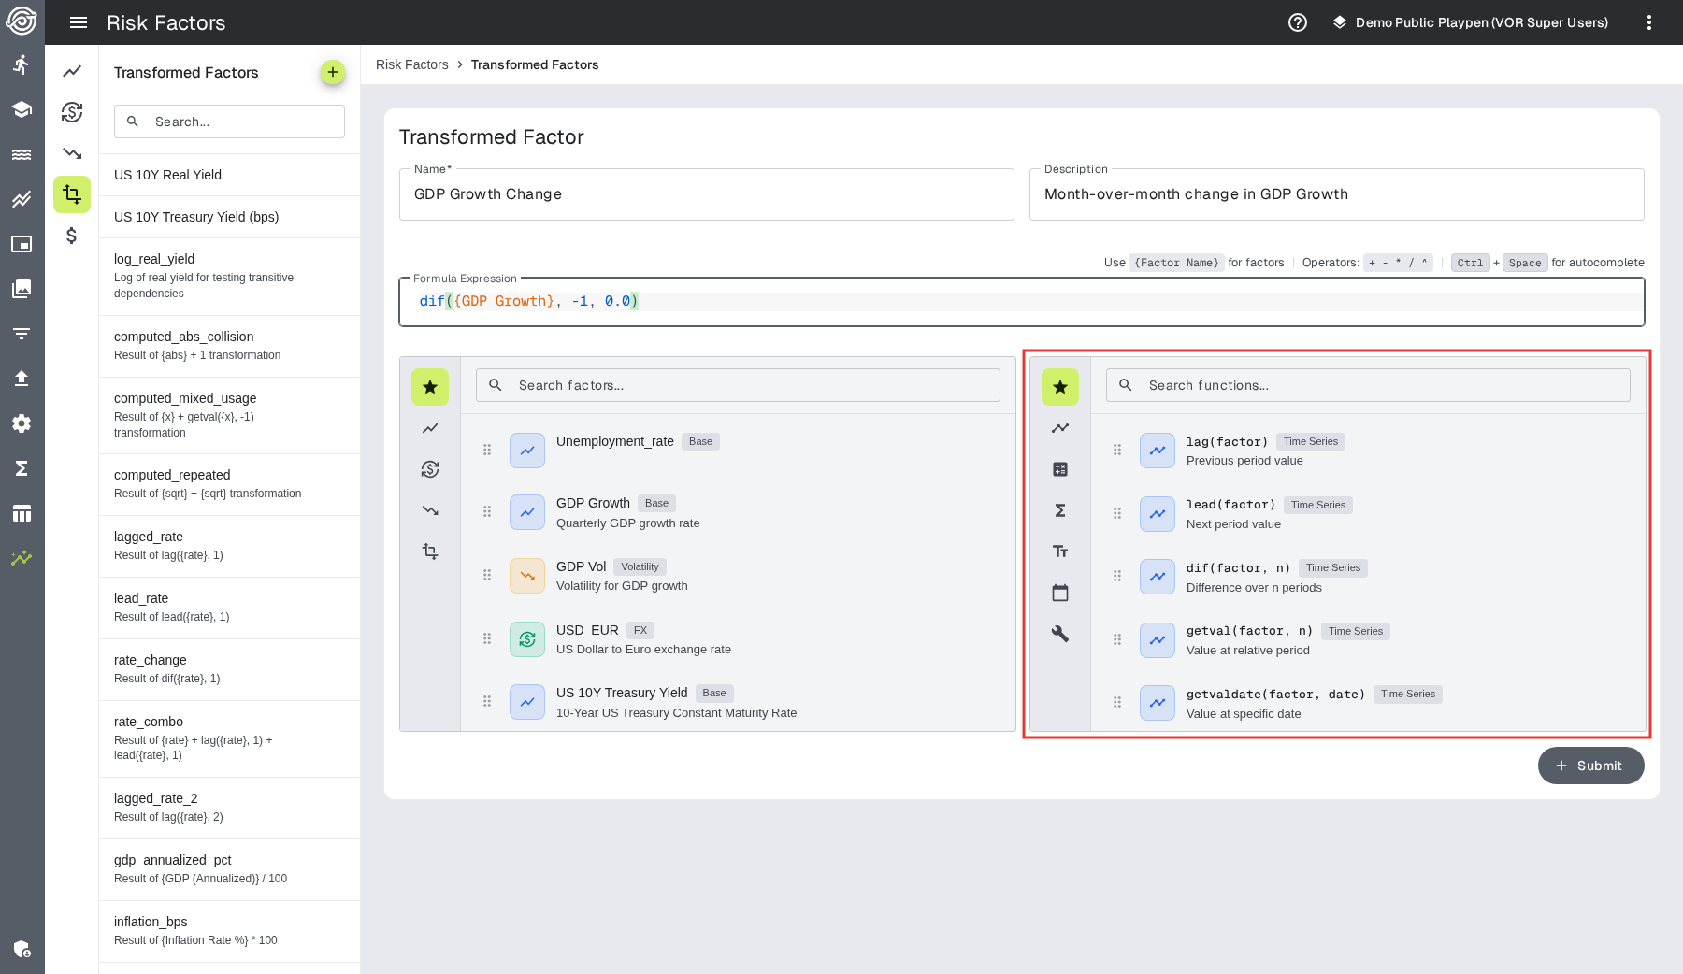The height and width of the screenshot is (974, 1683).
Task: Click the green add transformed factor button
Action: 332,72
